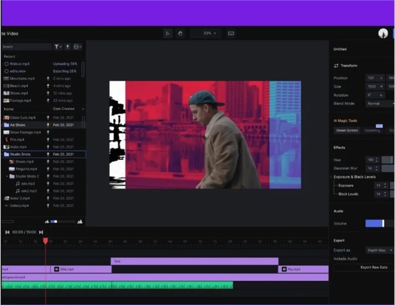This screenshot has width=395, height=305.
Task: Select edits.mov radio circle
Action: [x=7, y=71]
